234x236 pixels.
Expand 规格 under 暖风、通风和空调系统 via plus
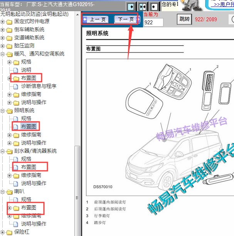[9, 62]
